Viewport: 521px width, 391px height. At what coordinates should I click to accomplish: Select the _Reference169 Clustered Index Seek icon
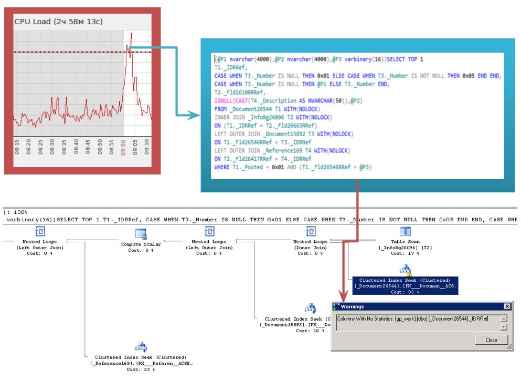(141, 346)
